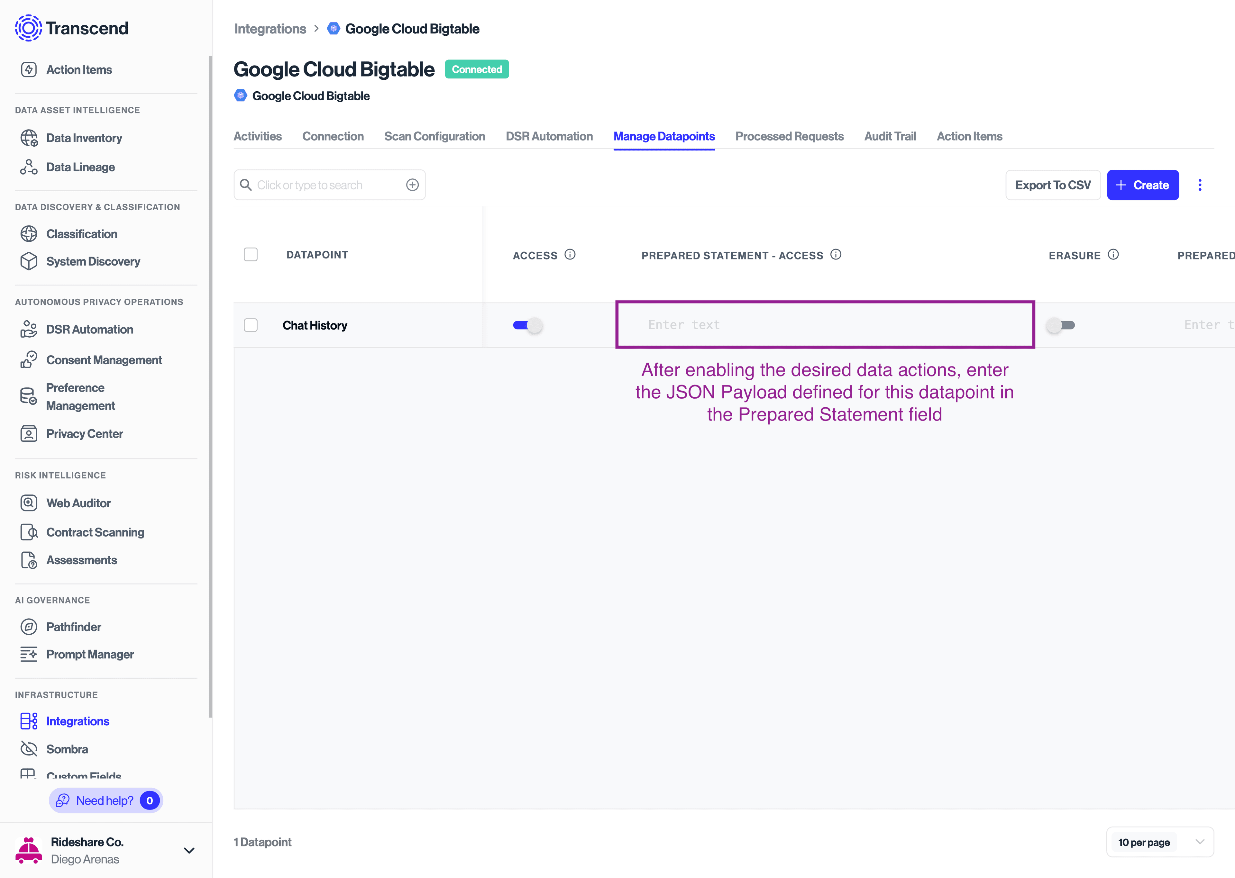Select all datapoints header checkbox
Screen dimensions: 1235x878
(x=251, y=254)
